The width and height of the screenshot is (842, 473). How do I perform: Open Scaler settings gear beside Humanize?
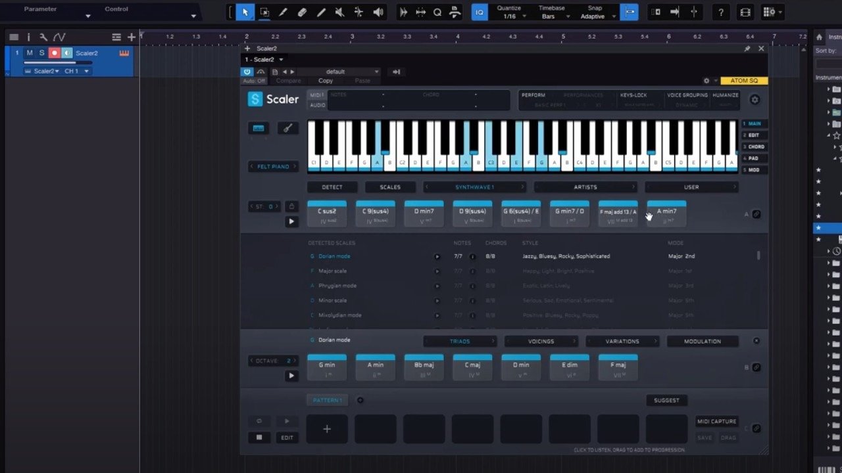tap(755, 100)
